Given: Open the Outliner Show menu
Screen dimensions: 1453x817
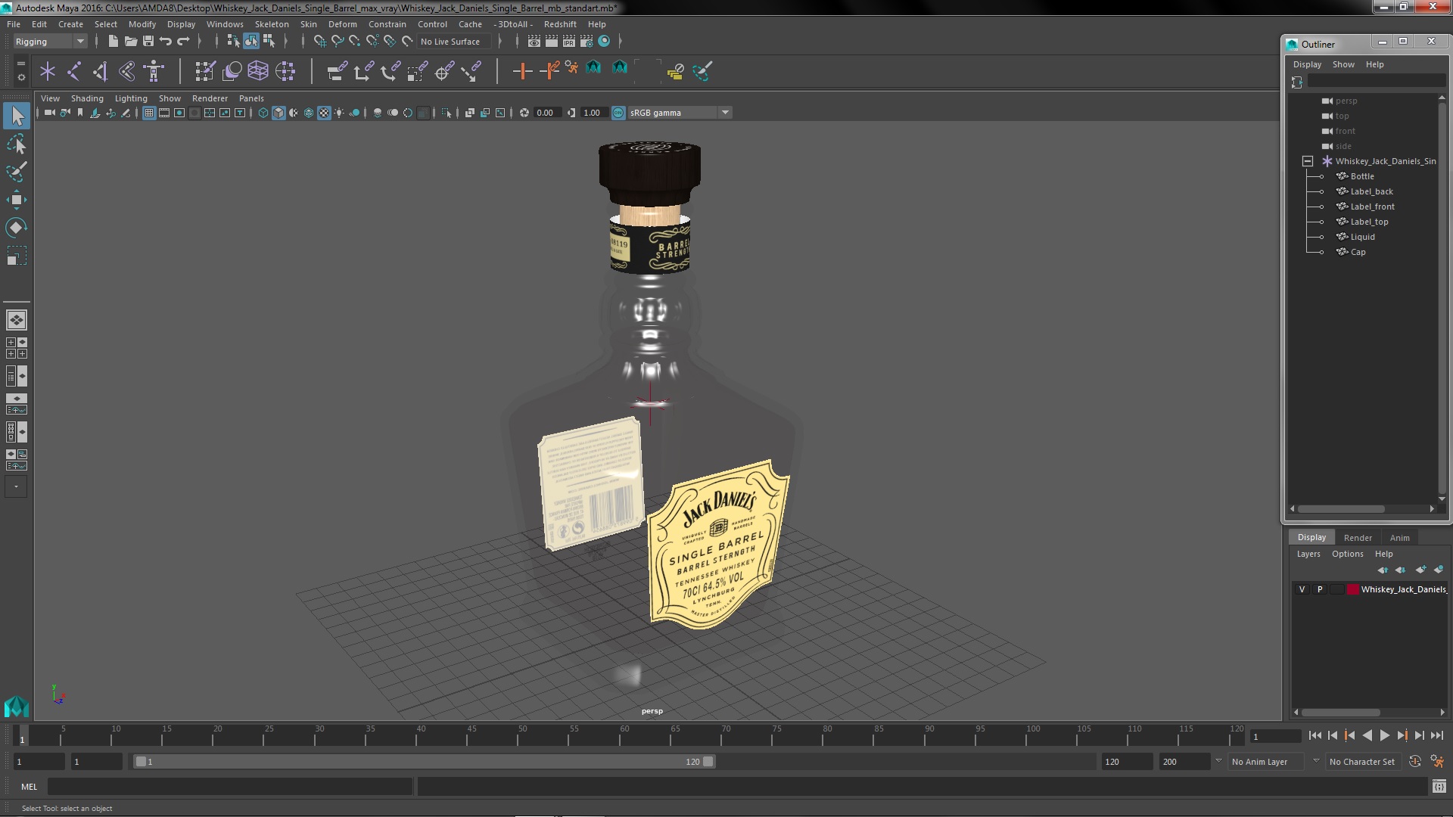Looking at the screenshot, I should click(1343, 64).
